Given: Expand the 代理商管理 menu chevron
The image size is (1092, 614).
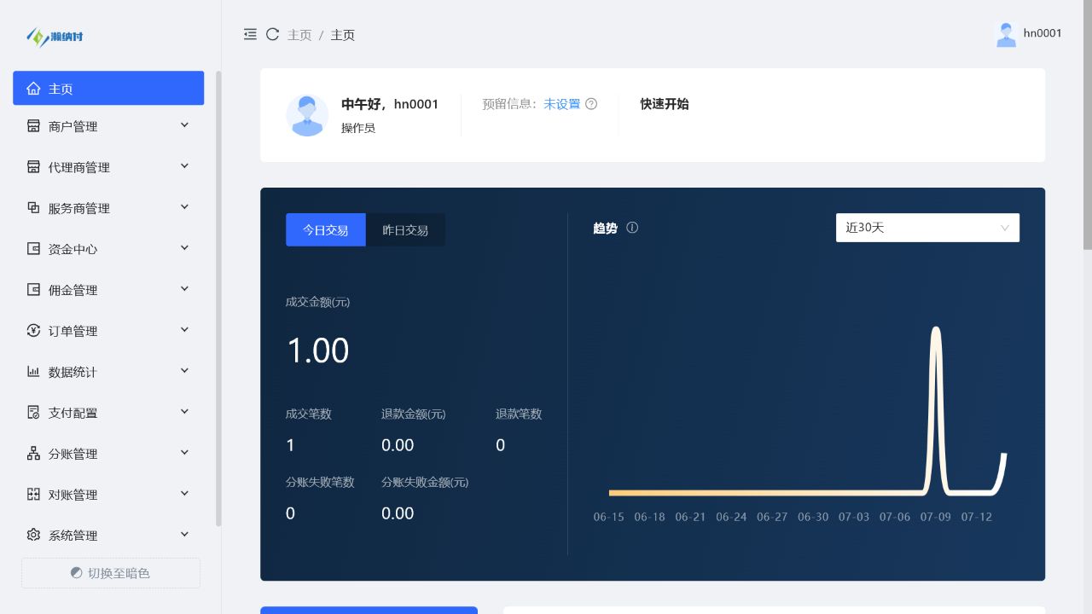Looking at the screenshot, I should click(184, 166).
